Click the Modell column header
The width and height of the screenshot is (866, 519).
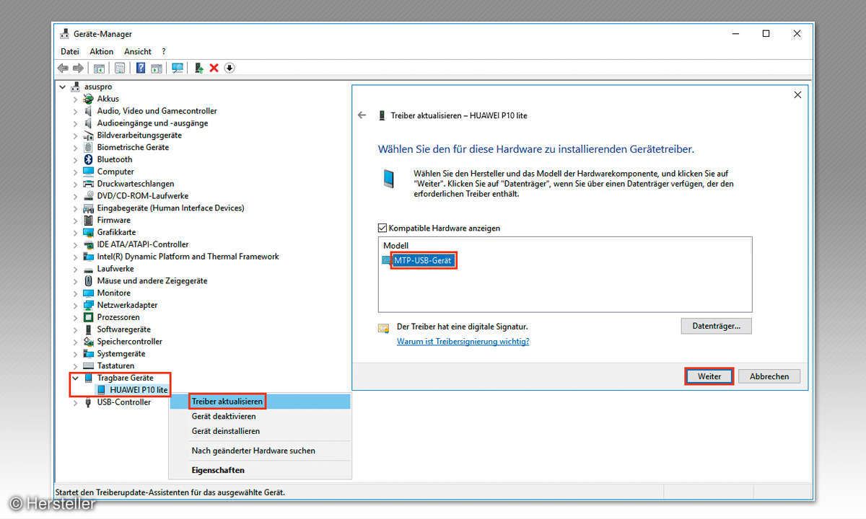click(x=395, y=246)
